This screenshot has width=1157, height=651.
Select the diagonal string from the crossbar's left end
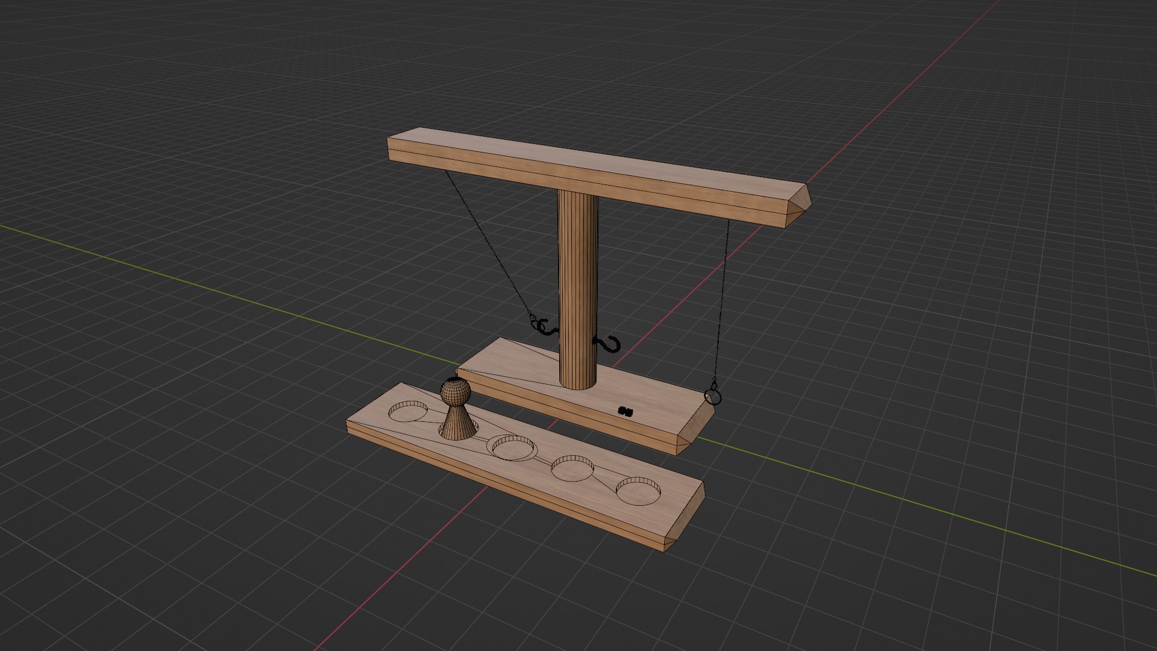tap(487, 243)
